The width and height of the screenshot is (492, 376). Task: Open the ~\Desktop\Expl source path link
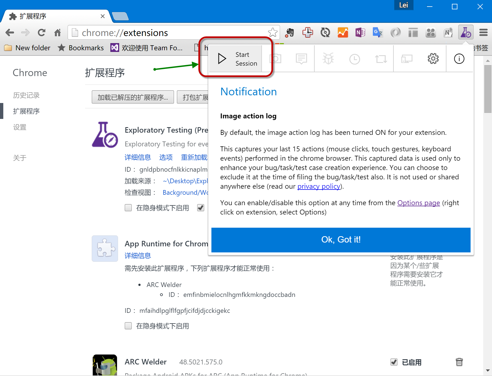click(185, 181)
